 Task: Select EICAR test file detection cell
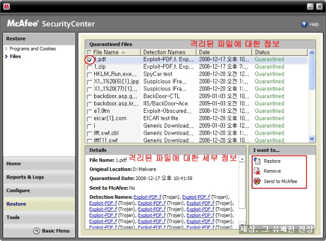point(160,118)
